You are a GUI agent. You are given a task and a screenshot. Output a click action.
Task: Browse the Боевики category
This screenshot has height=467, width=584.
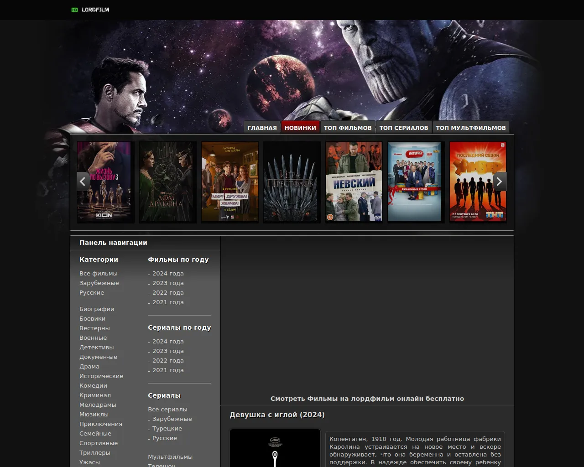point(92,319)
